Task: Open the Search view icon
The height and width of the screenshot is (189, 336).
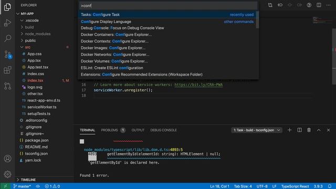Action: [x=7, y=38]
